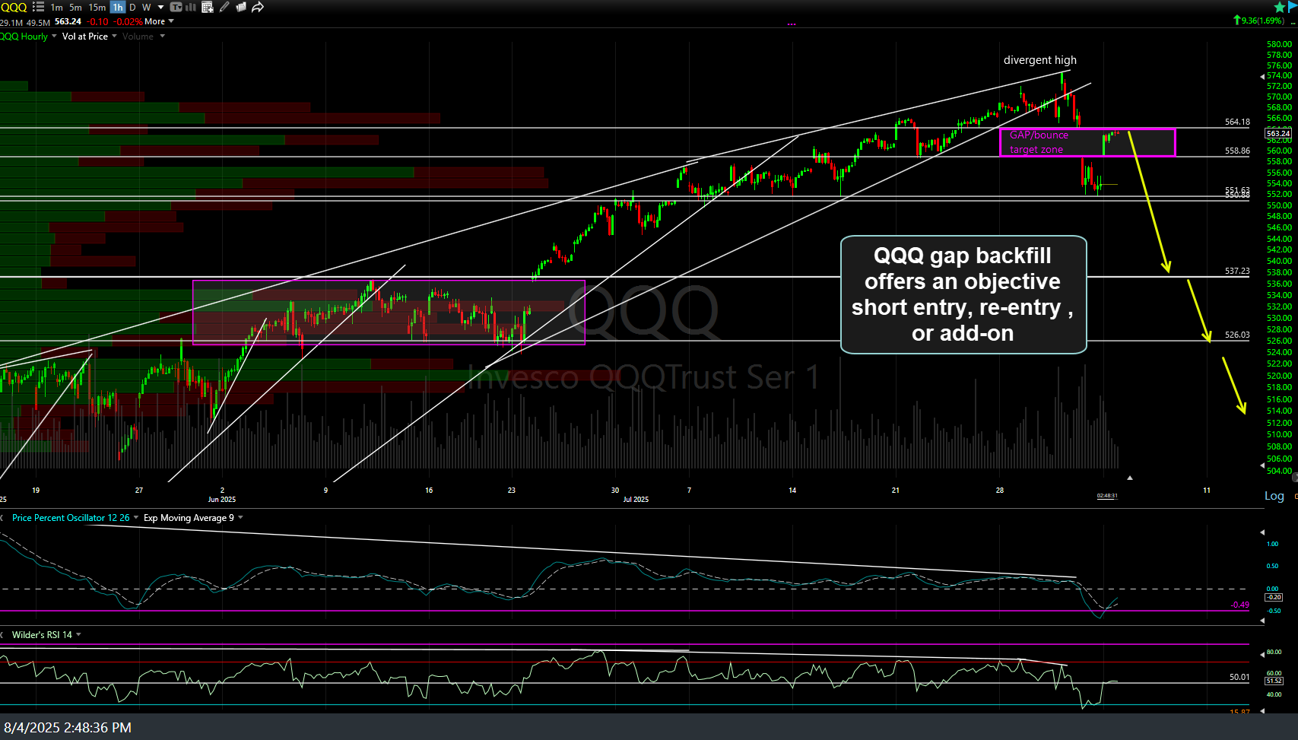The height and width of the screenshot is (740, 1298).
Task: Click the More quote details button
Action: pos(158,21)
